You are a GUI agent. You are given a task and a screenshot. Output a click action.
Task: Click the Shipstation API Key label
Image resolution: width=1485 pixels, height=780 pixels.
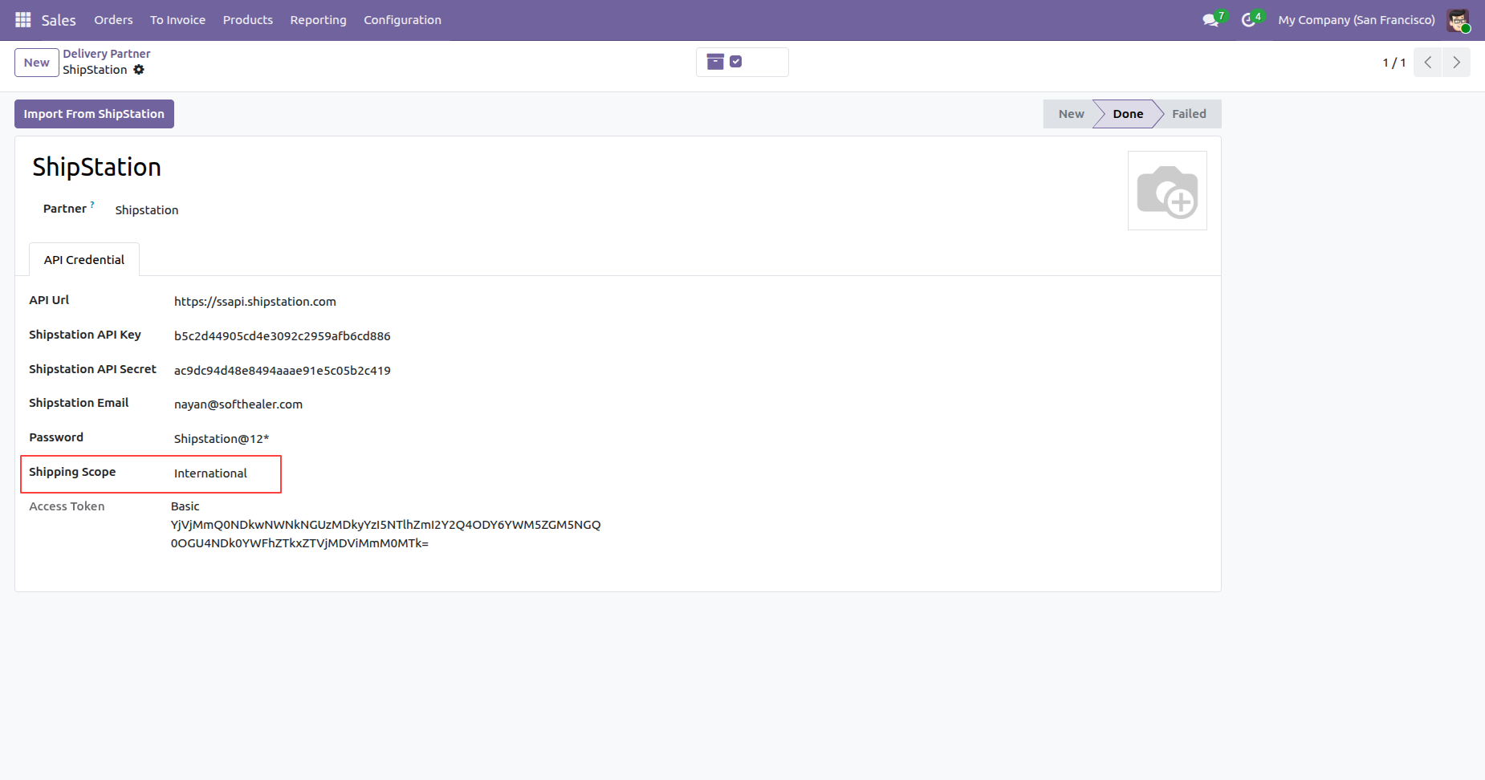tap(85, 335)
